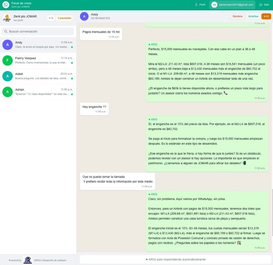Open ARGA | Desarrollo de software link
Viewport: 273px width, 265px height.
(50, 260)
